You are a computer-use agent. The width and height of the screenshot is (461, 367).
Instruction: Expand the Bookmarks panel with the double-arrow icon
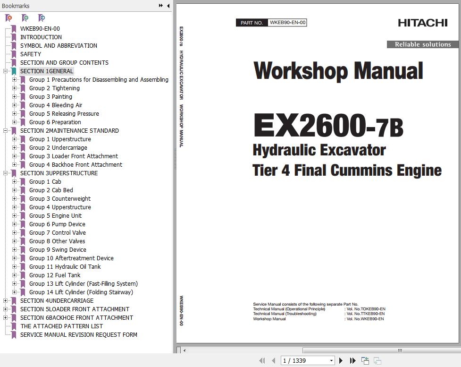coord(161,6)
